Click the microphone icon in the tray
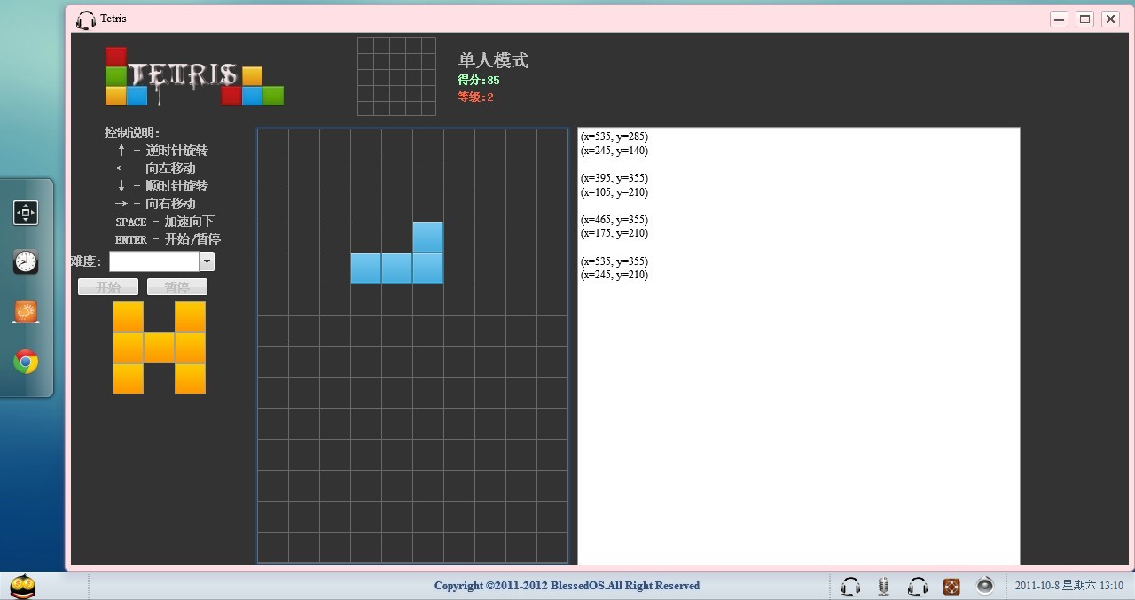 pos(883,586)
